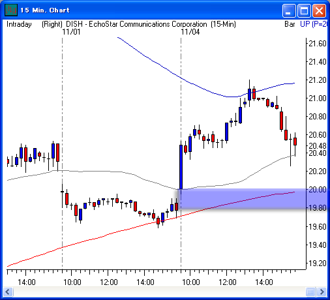This screenshot has width=330, height=300.
Task: Maximize the 15 Min. Chart window
Action: [x=304, y=10]
